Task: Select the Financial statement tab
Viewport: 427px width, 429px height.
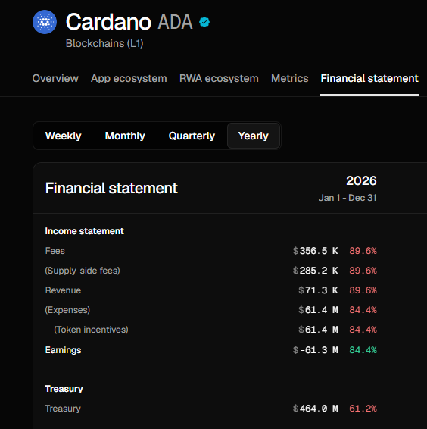Action: pyautogui.click(x=369, y=78)
